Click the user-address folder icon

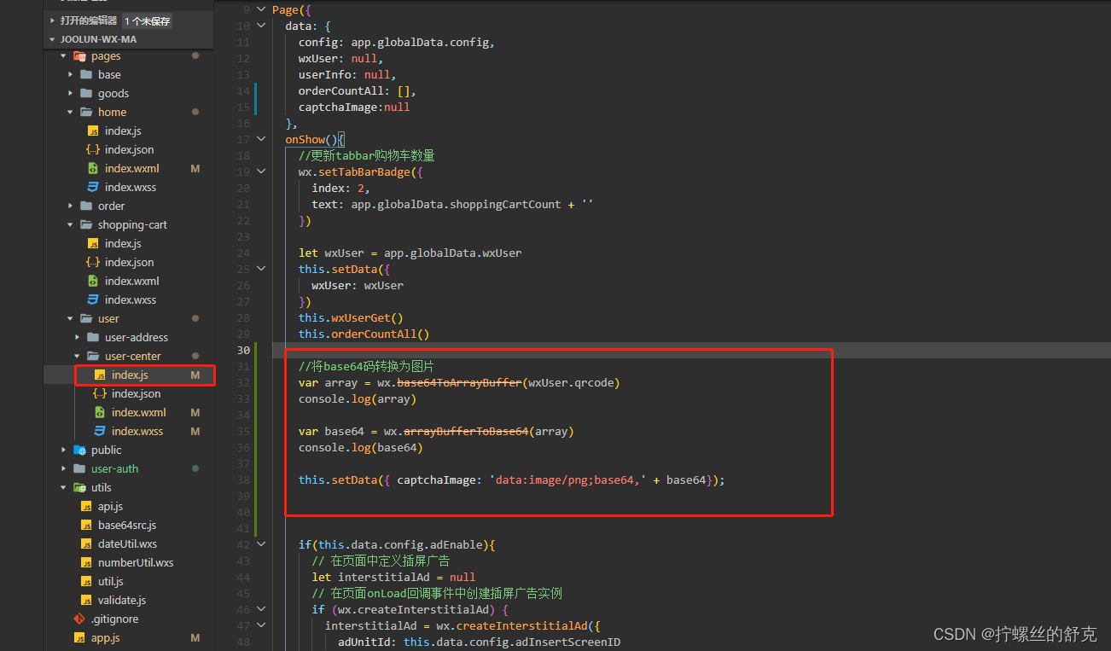93,338
